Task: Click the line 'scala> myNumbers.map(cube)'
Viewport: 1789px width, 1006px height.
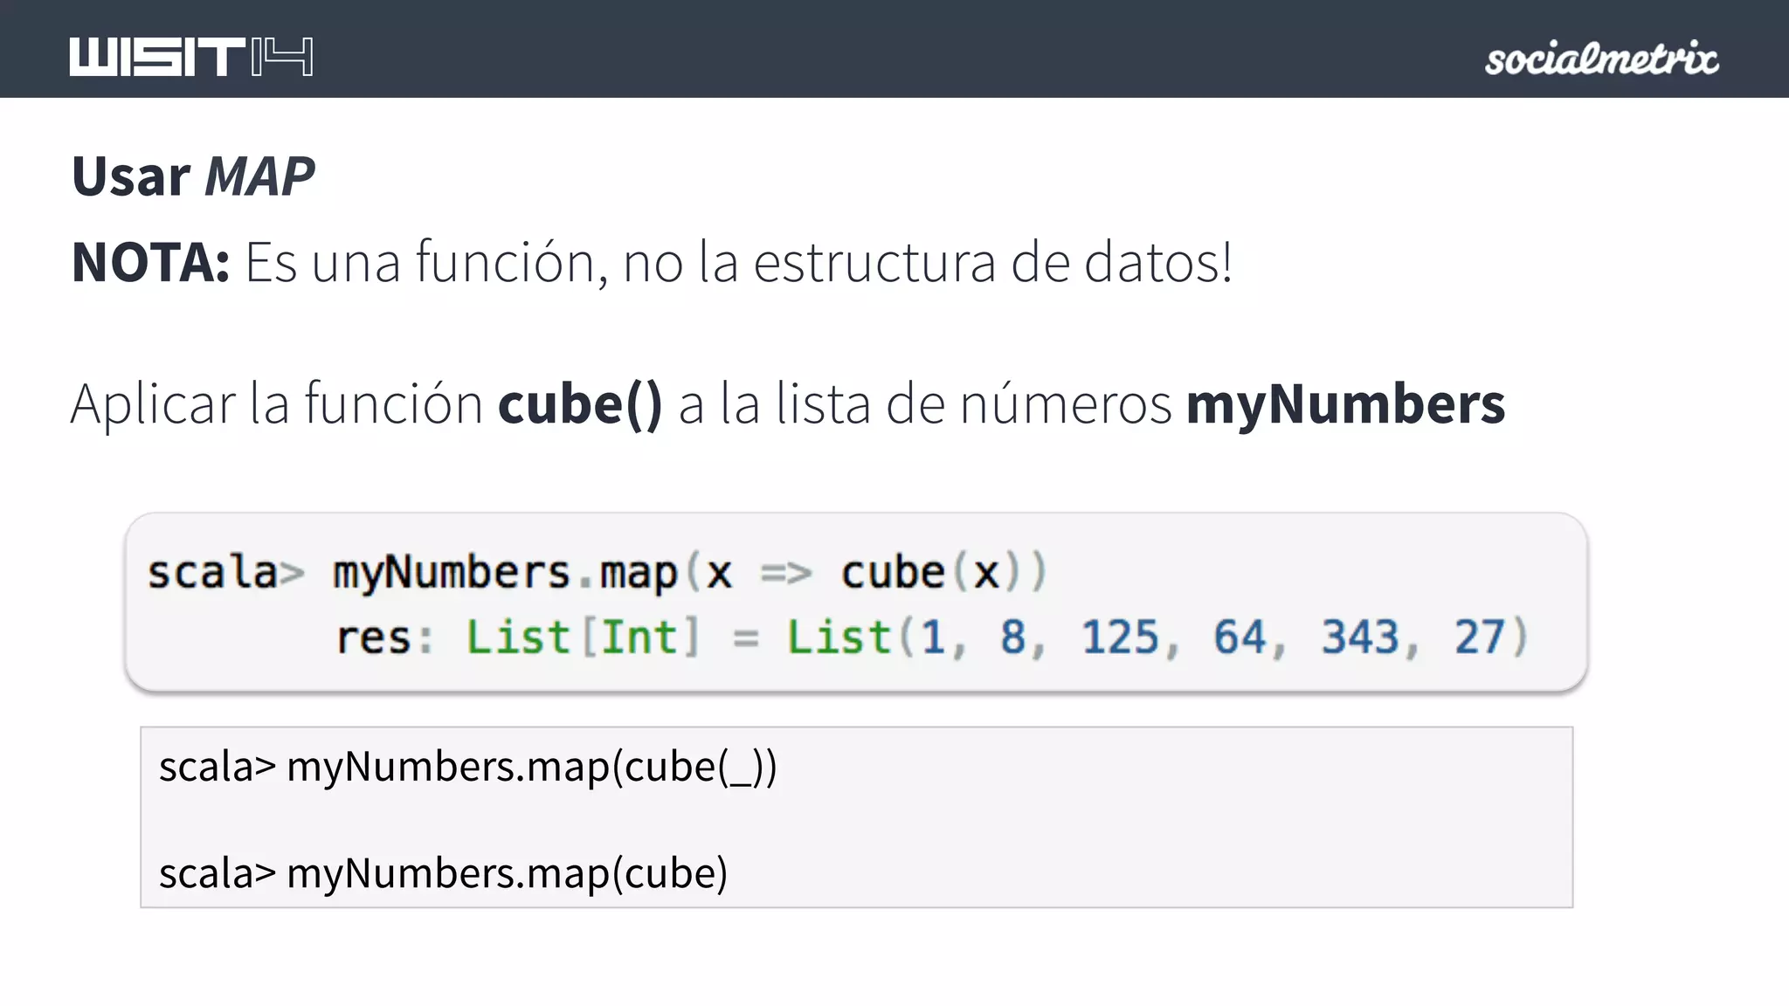Action: (x=444, y=873)
